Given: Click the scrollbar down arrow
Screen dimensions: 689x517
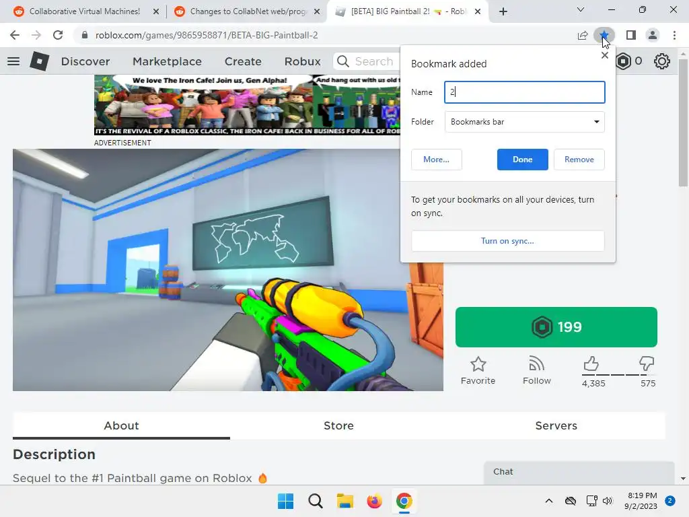Looking at the screenshot, I should (683, 479).
